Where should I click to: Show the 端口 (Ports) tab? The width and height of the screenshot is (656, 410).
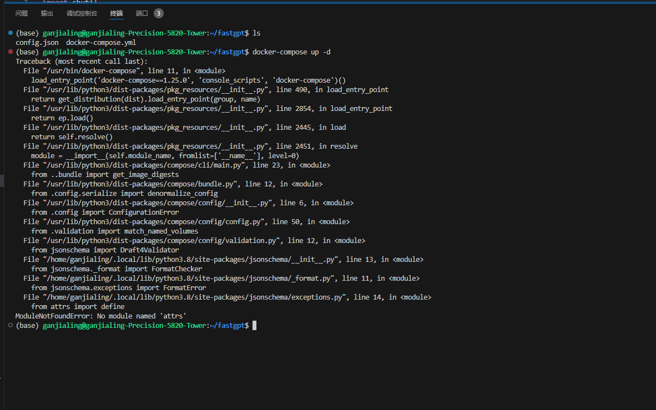(x=142, y=13)
